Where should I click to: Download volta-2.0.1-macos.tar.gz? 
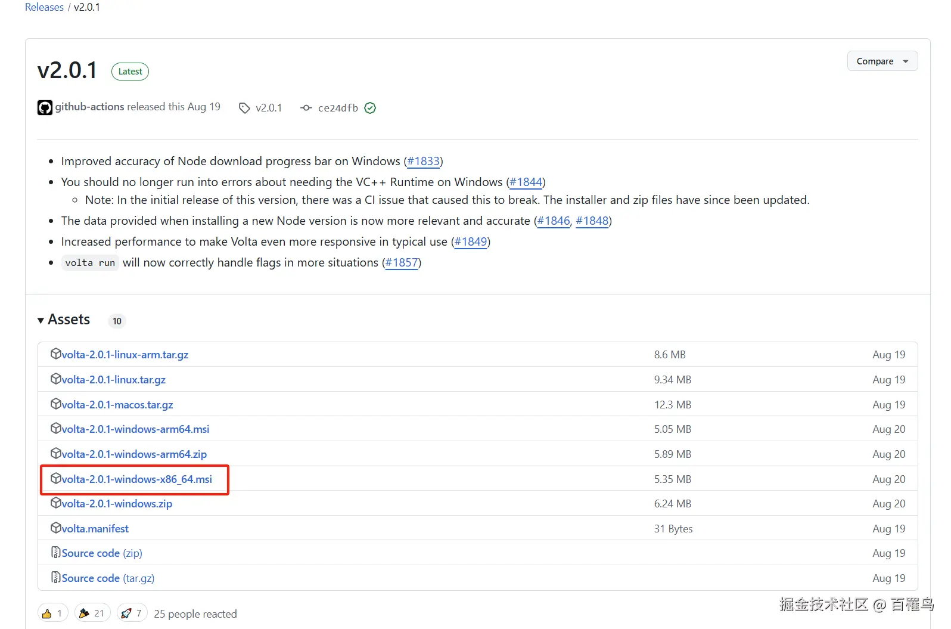(x=117, y=405)
